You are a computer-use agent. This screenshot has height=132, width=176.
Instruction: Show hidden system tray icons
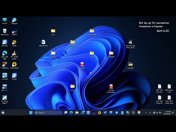146,112
